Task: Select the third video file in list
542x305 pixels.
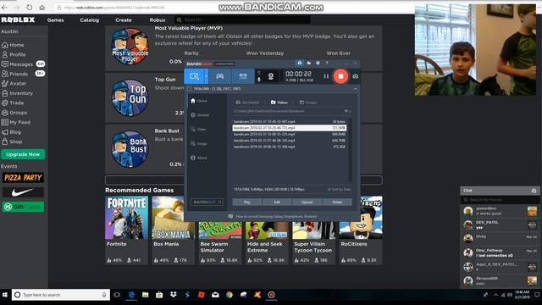Action: pyautogui.click(x=290, y=134)
